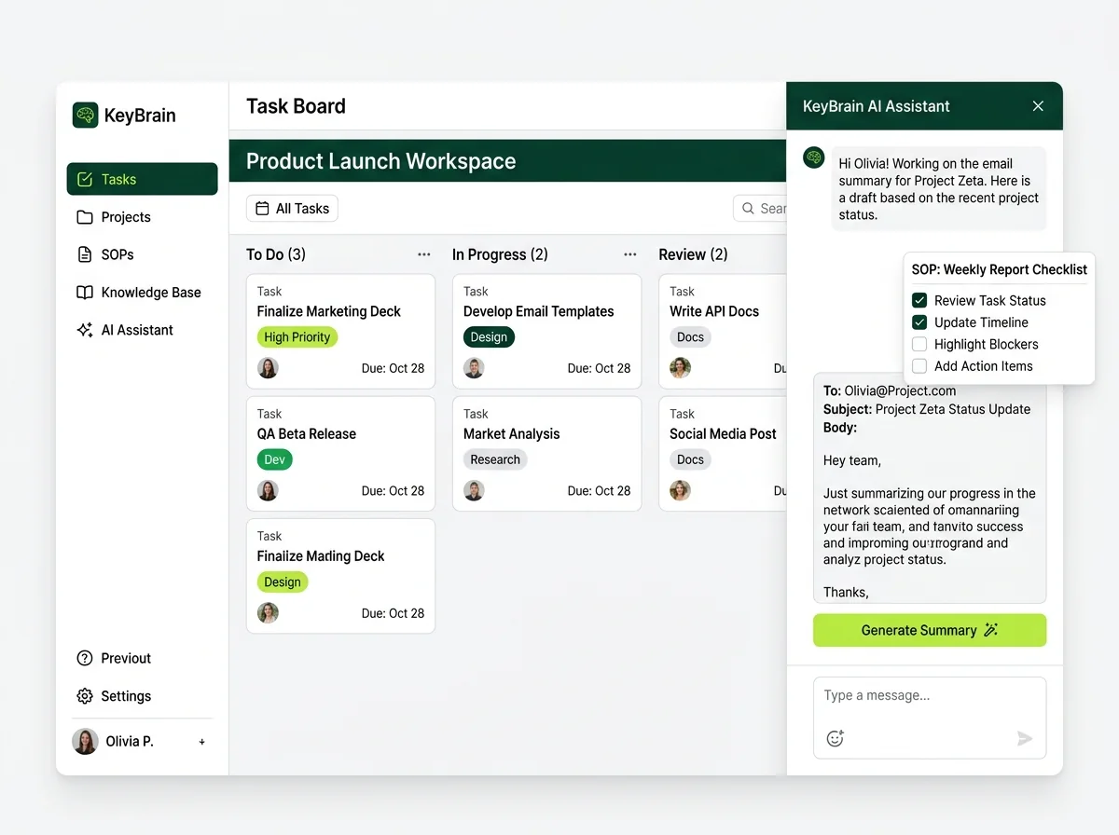Uncheck the Update Timeline checkbox
Viewport: 1119px width, 835px height.
[x=919, y=322]
